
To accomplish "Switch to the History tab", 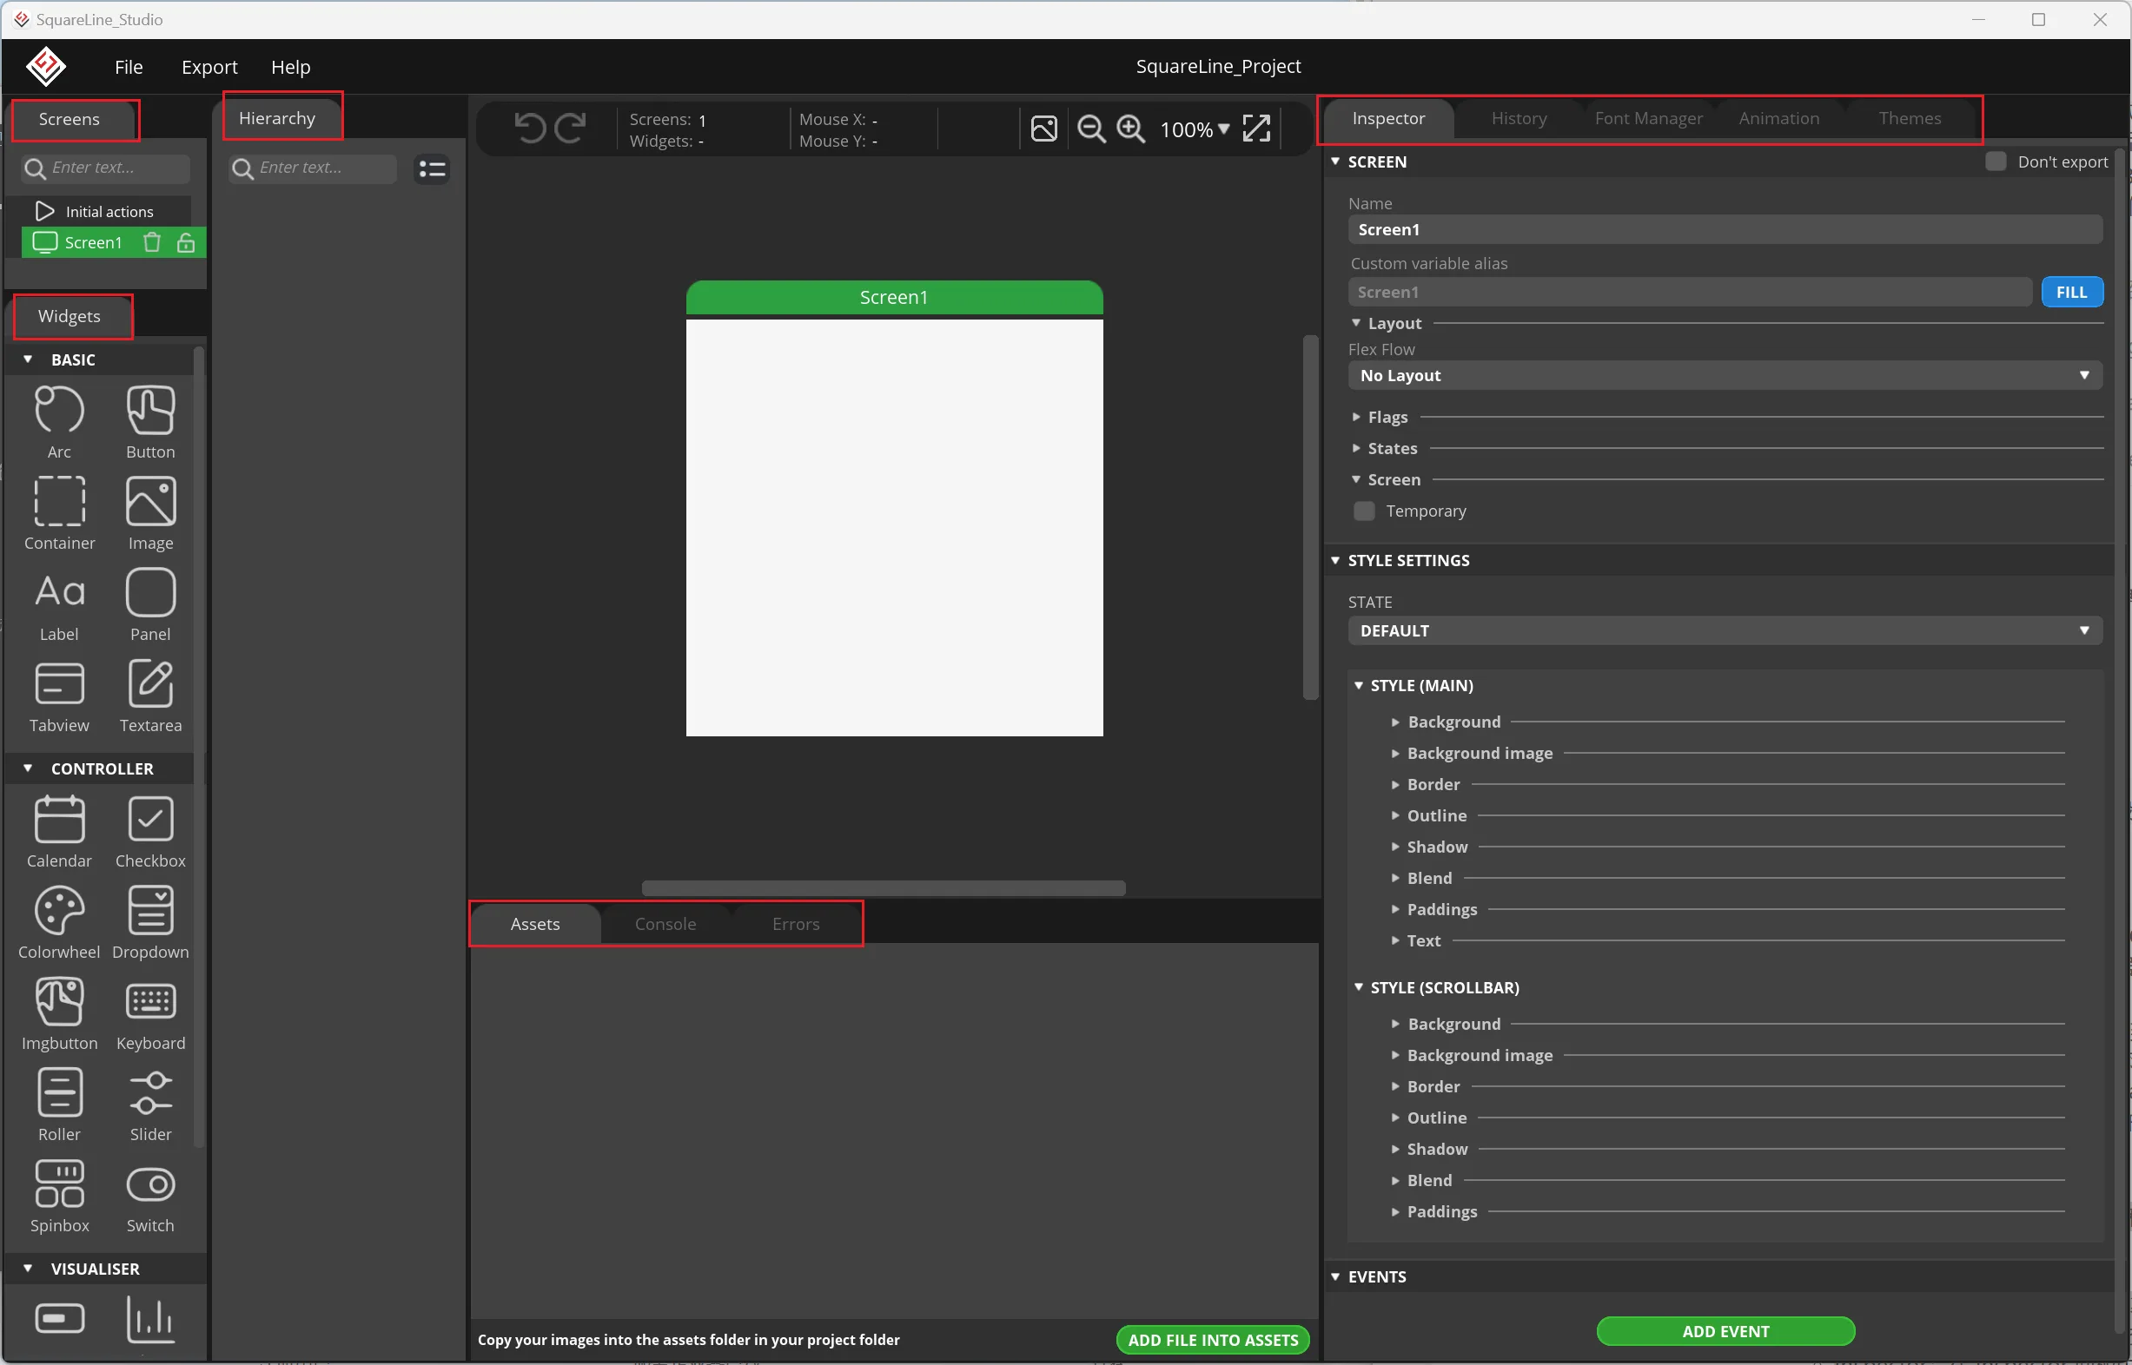I will pos(1520,118).
